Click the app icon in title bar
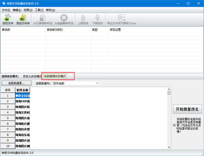This screenshot has height=156, width=204. [x=3, y=3]
